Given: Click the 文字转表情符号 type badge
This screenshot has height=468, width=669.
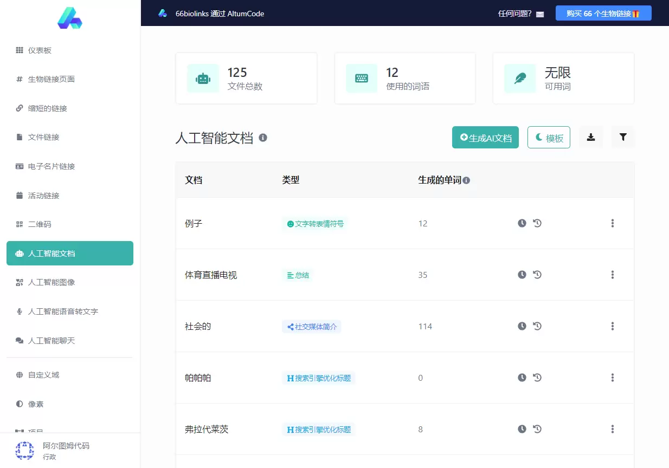Looking at the screenshot, I should (x=315, y=224).
